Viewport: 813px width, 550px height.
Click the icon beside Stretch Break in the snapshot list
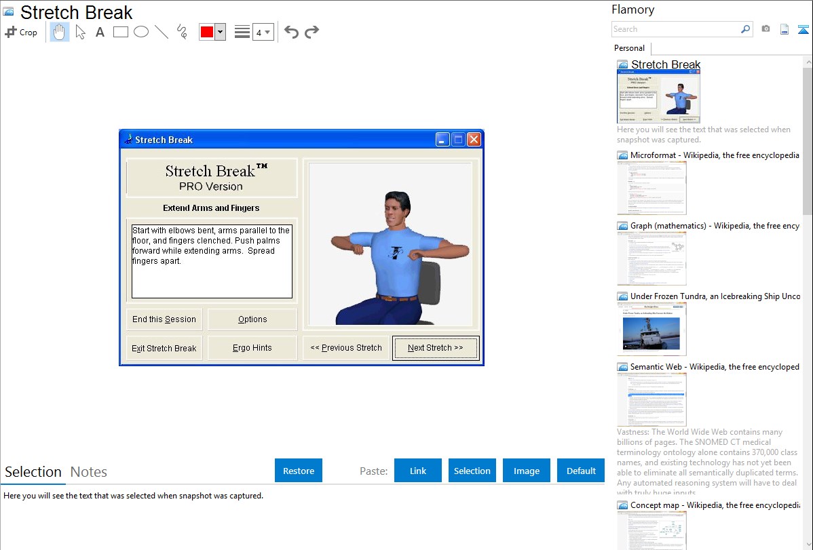click(622, 65)
